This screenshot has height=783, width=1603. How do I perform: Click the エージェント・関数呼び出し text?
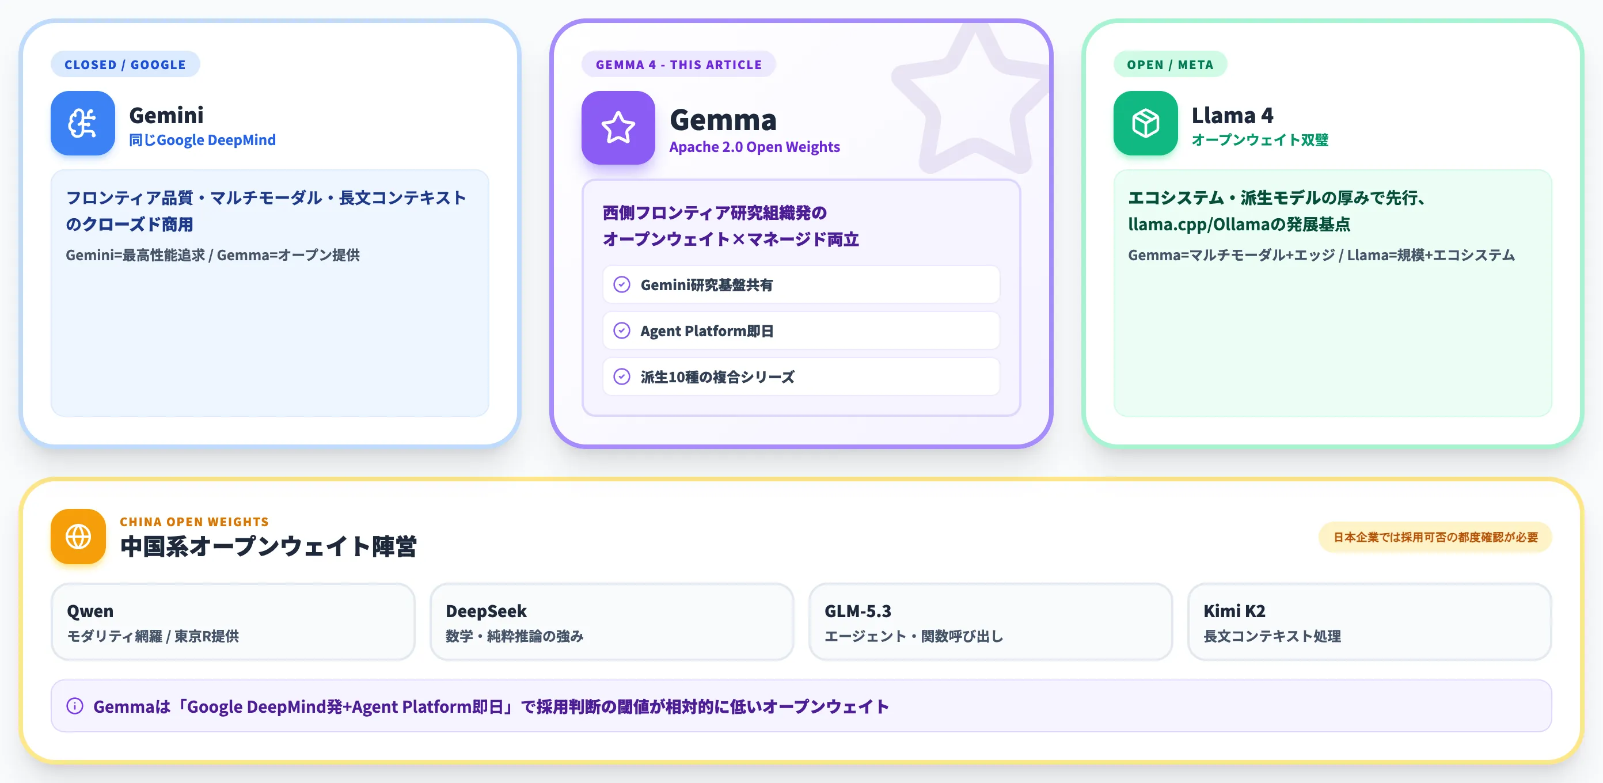(x=914, y=636)
